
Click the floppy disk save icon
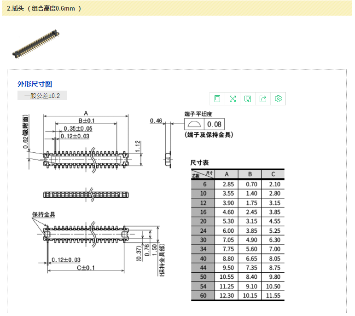(248, 98)
